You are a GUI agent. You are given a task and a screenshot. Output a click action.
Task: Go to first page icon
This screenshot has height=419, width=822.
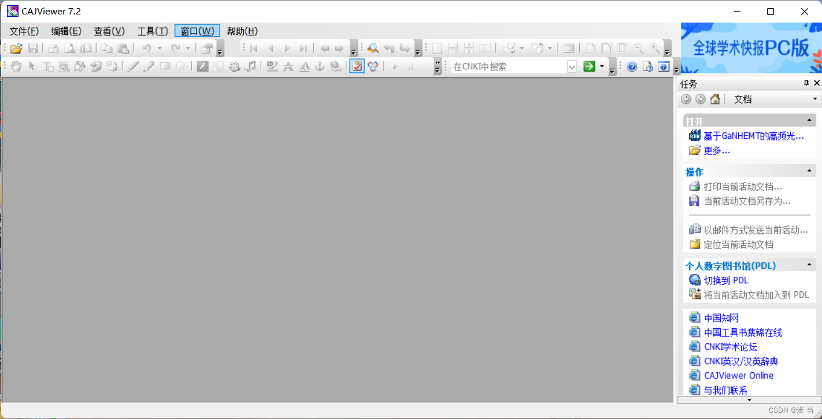[x=254, y=49]
